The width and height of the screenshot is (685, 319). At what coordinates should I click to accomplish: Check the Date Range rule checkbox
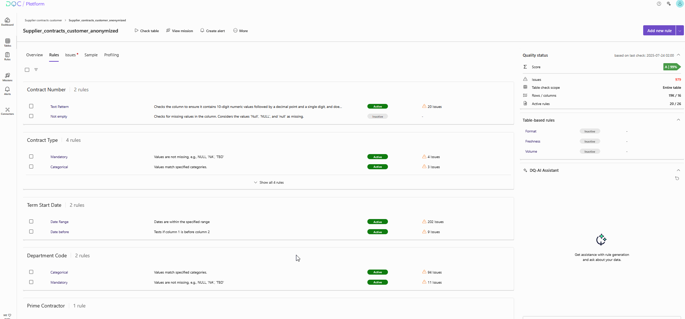pos(31,222)
